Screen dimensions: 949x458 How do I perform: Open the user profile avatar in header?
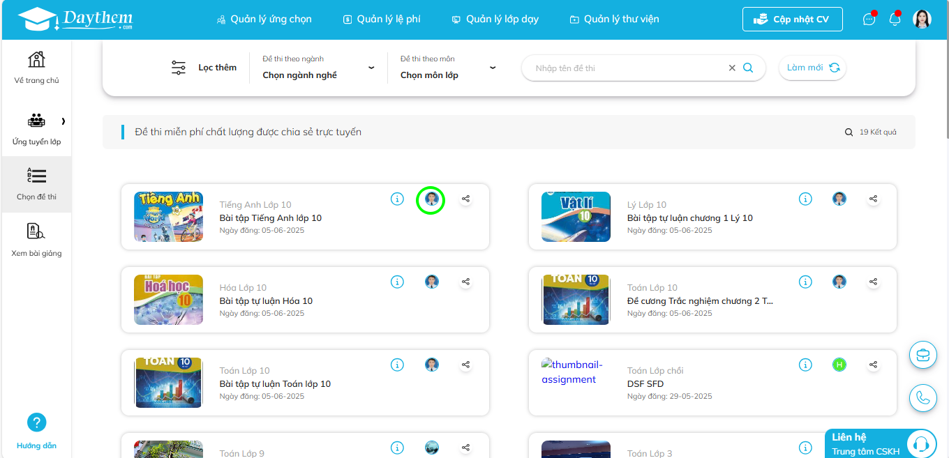point(922,20)
